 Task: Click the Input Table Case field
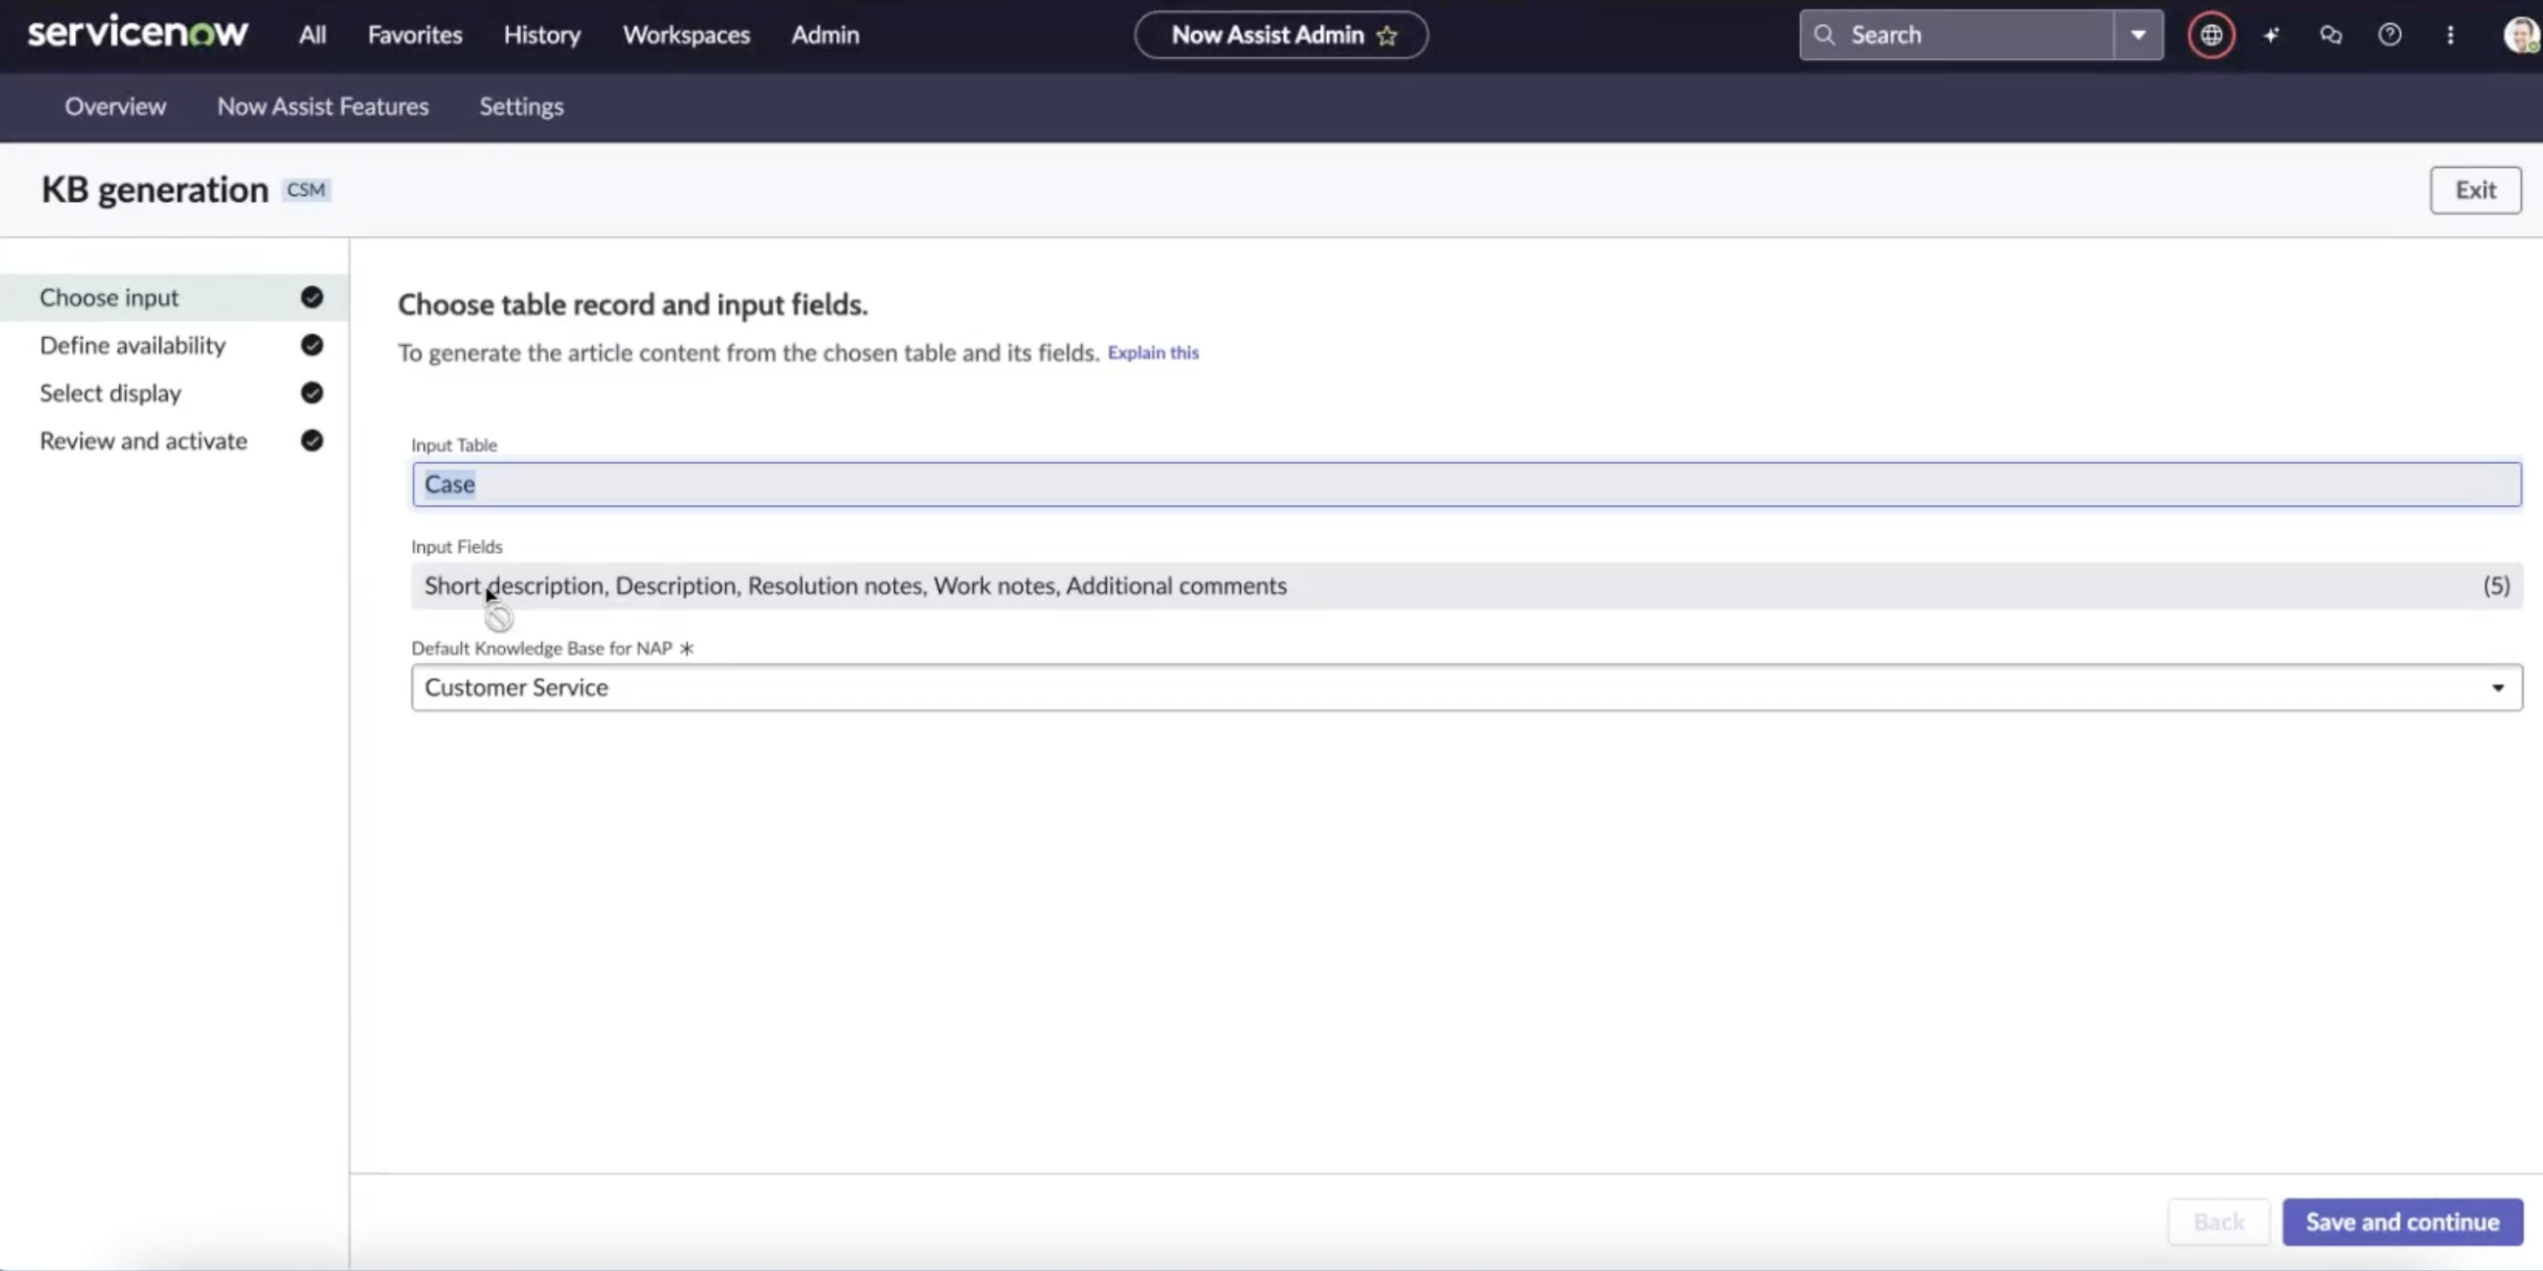point(1466,484)
